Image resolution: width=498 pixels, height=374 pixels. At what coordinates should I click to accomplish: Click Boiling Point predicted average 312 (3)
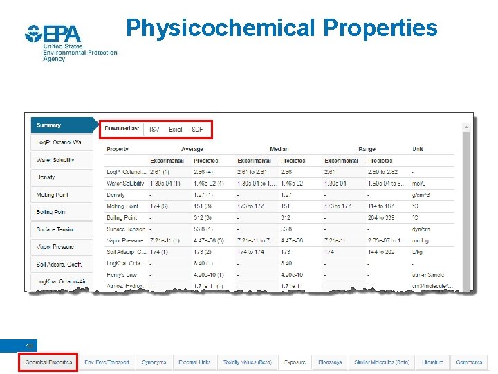pos(203,217)
